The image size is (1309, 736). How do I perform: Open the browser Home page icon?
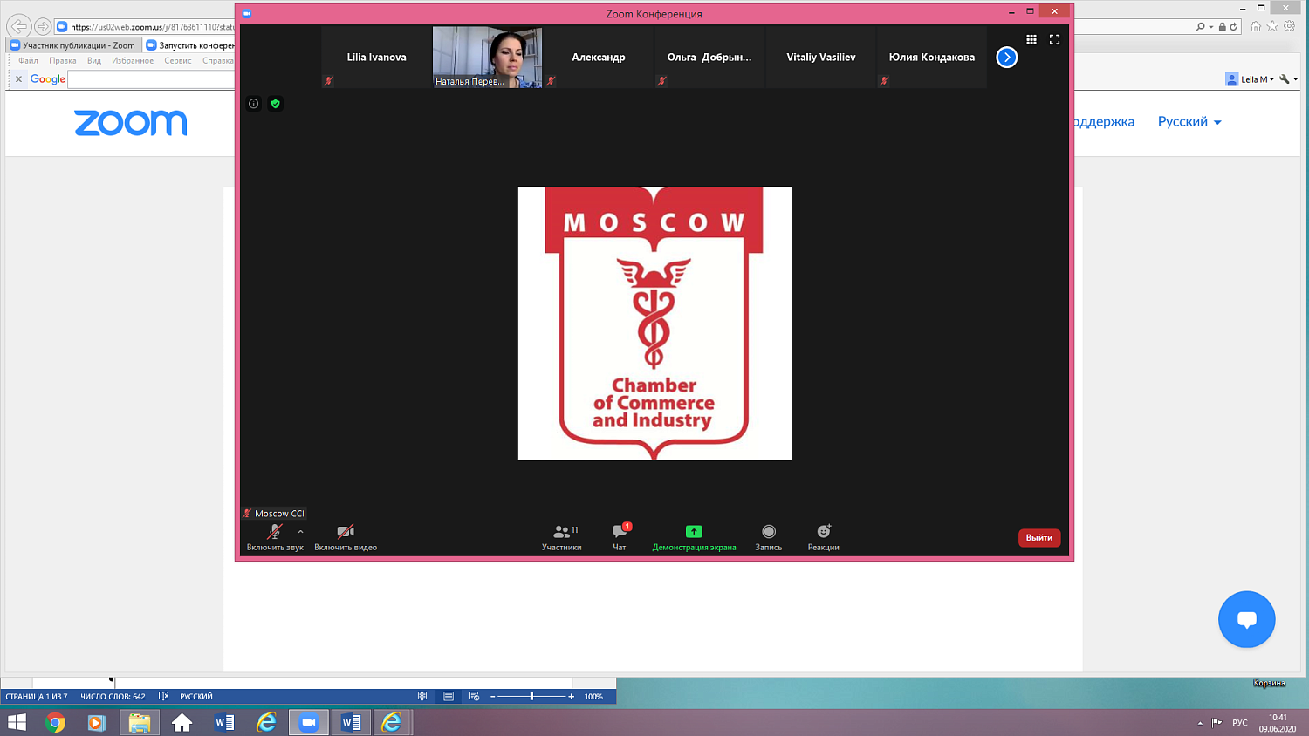click(1256, 26)
